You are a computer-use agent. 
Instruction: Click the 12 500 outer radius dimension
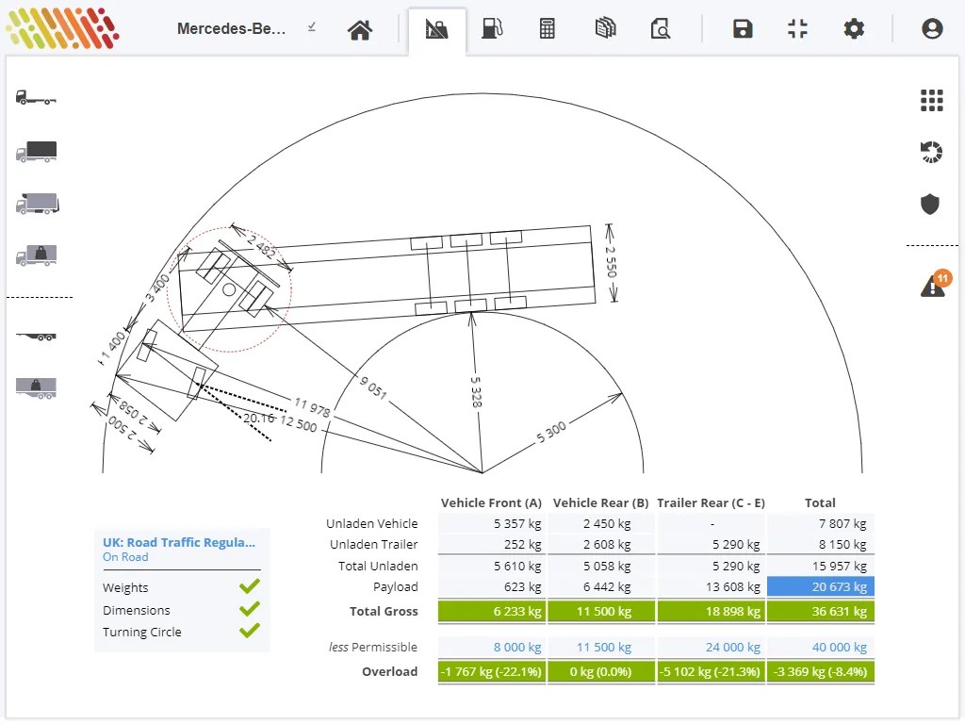299,423
